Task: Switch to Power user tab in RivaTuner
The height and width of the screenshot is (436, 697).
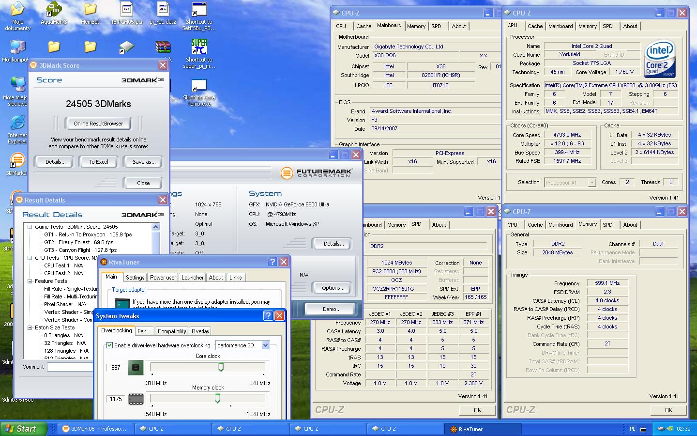Action: 163,278
